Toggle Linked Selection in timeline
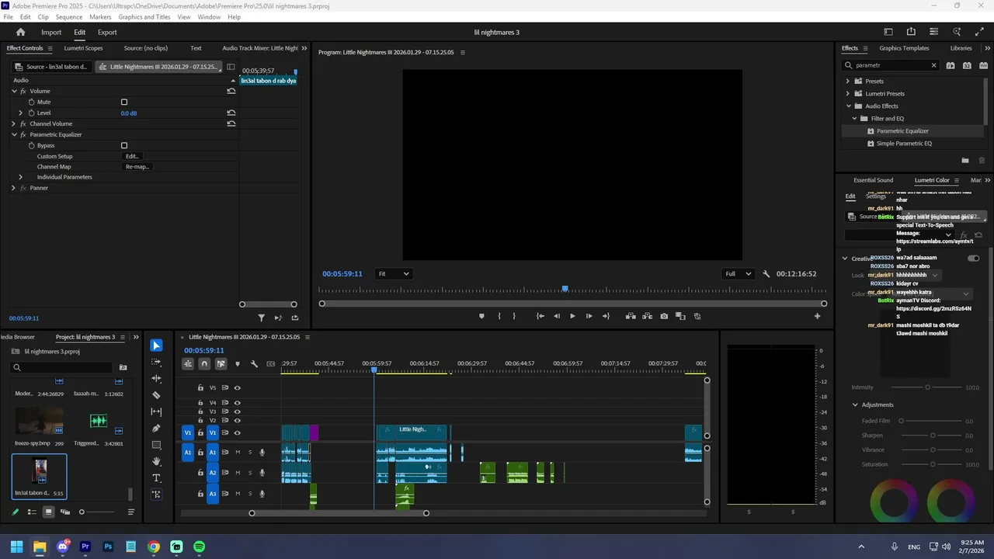This screenshot has height=559, width=994. coord(221,363)
